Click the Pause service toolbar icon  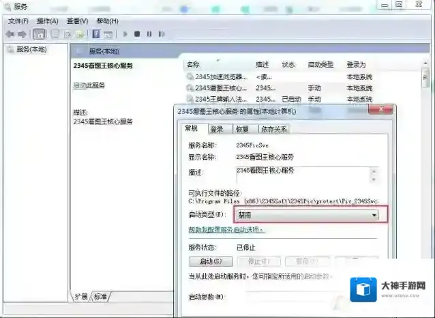point(149,34)
